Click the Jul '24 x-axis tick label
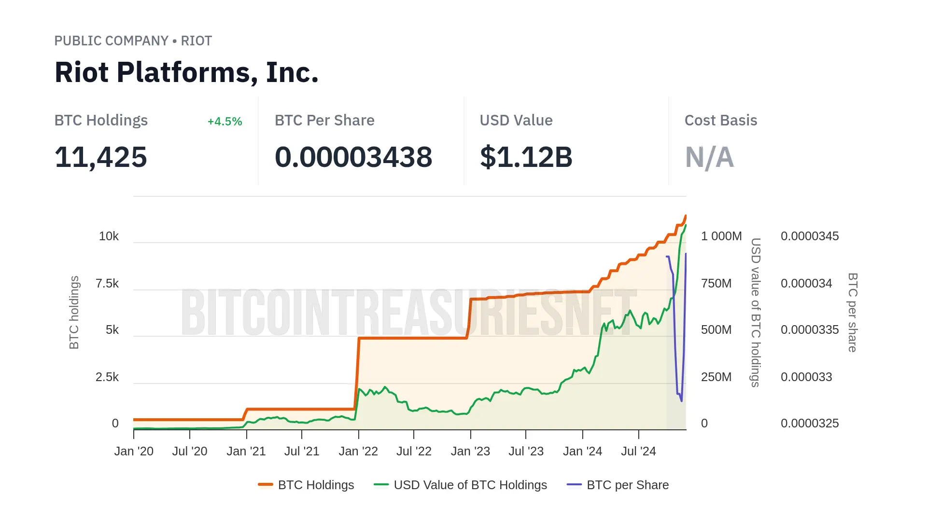The height and width of the screenshot is (521, 927). click(638, 452)
